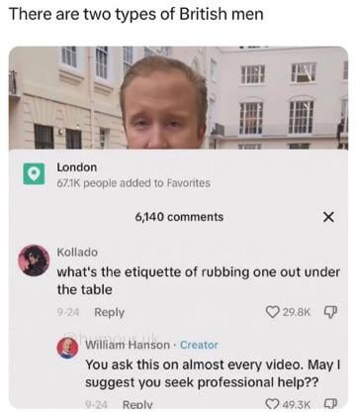This screenshot has height=416, width=356.
Task: Reply to William Hanson's comment
Action: click(x=137, y=404)
